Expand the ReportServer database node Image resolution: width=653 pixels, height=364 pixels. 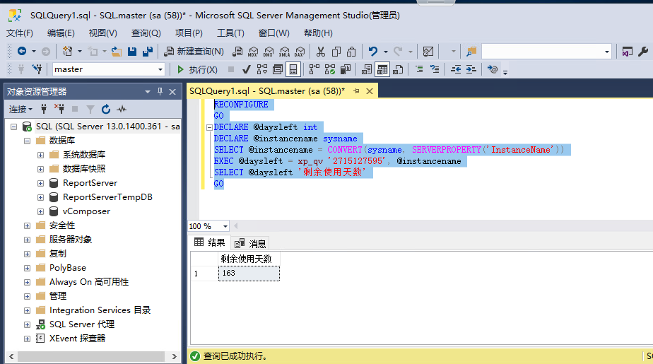point(40,183)
